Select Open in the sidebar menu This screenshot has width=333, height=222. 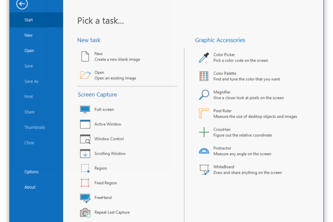29,51
